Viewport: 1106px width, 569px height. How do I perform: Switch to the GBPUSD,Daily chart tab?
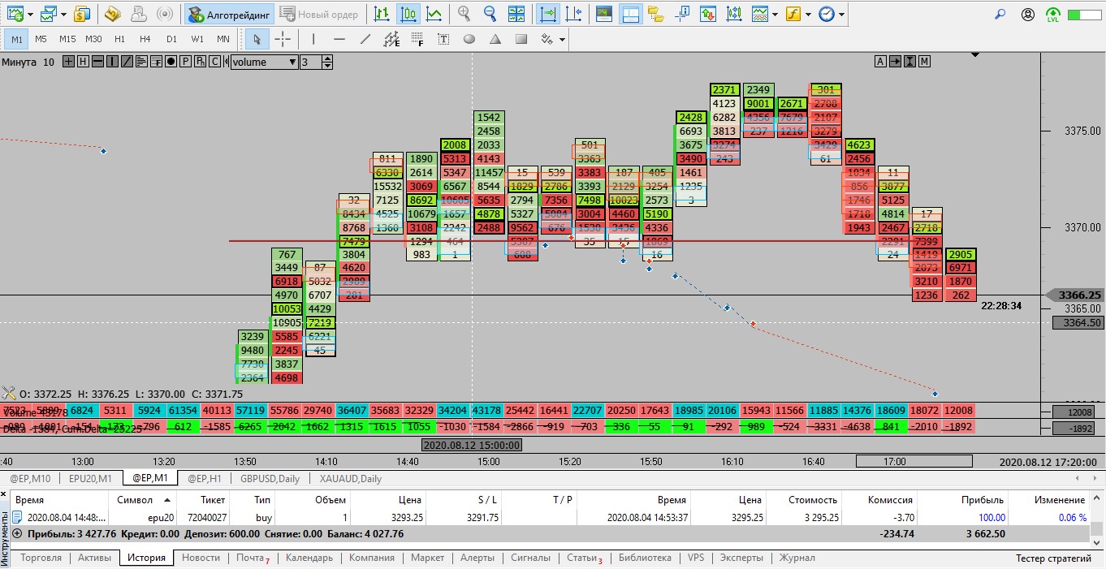[270, 478]
